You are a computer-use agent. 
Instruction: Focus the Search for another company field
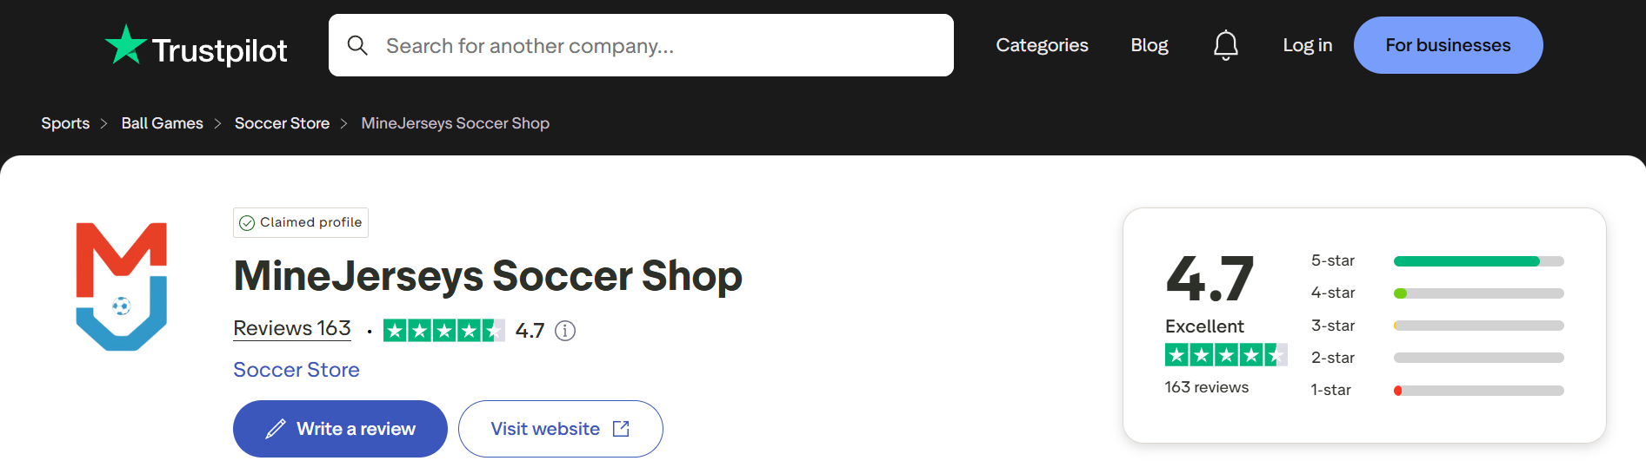pos(641,45)
